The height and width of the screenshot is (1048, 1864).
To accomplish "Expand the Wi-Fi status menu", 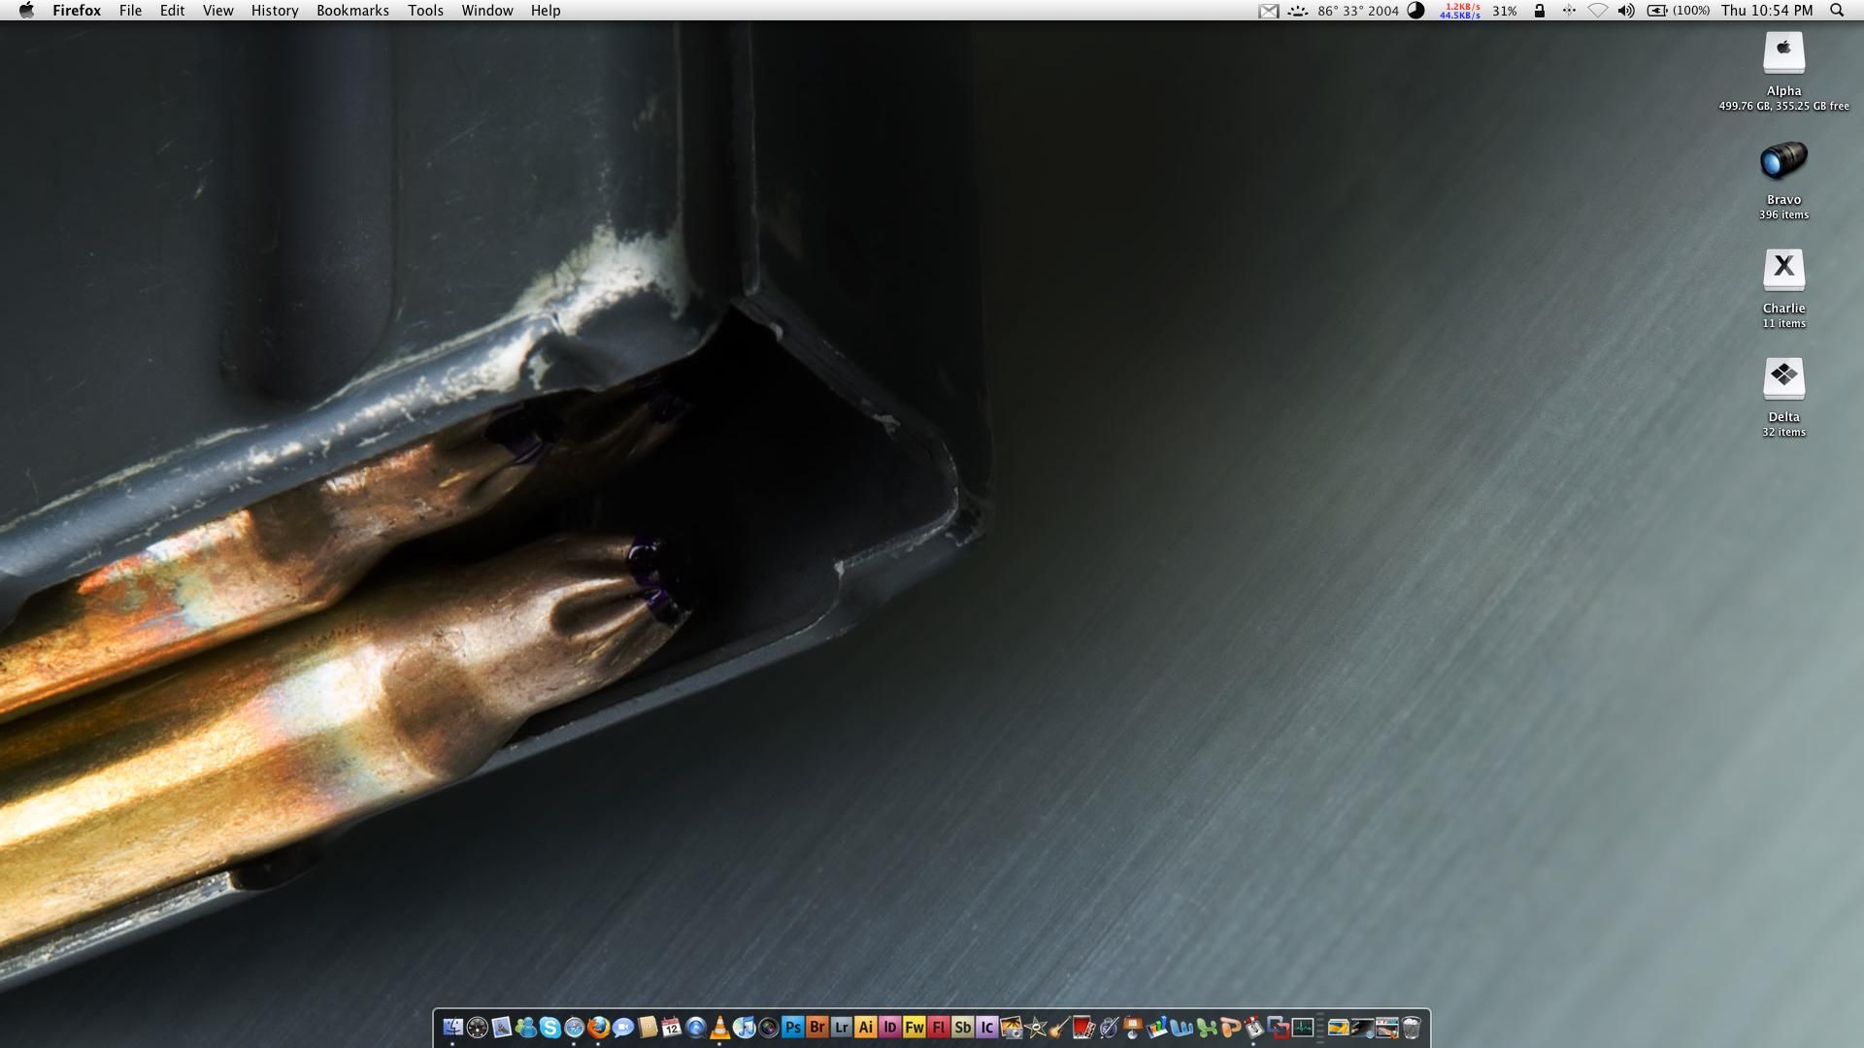I will 1597,11.
